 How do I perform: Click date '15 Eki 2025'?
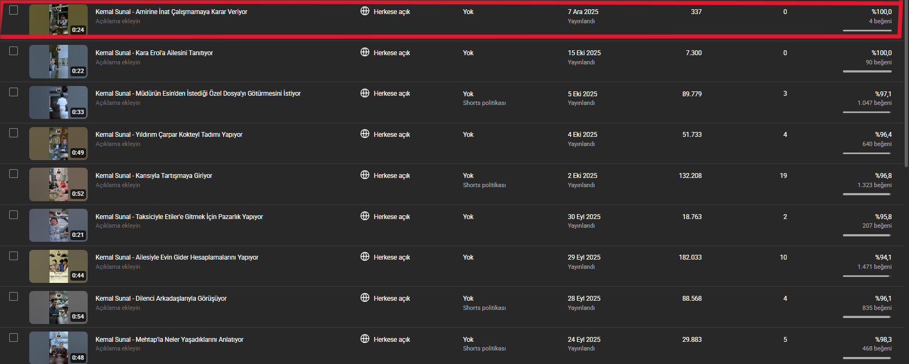click(584, 53)
